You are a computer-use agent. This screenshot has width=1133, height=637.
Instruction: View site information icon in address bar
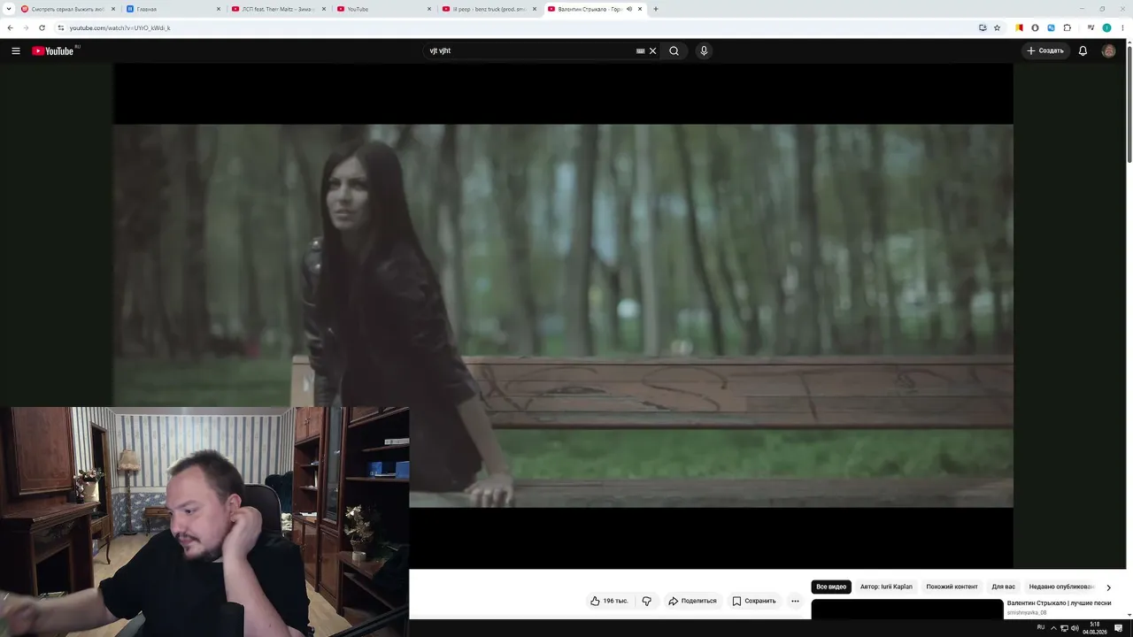[60, 27]
